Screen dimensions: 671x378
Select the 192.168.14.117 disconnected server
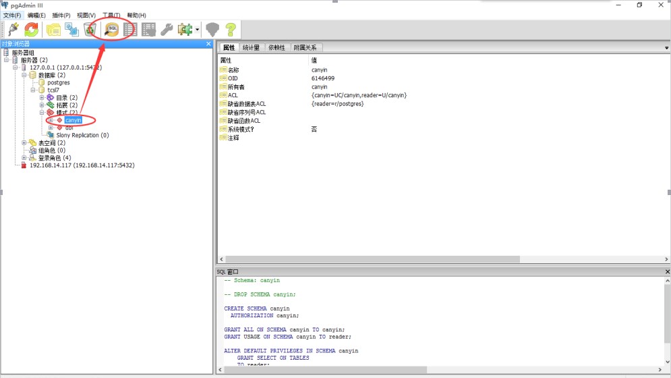coord(82,165)
